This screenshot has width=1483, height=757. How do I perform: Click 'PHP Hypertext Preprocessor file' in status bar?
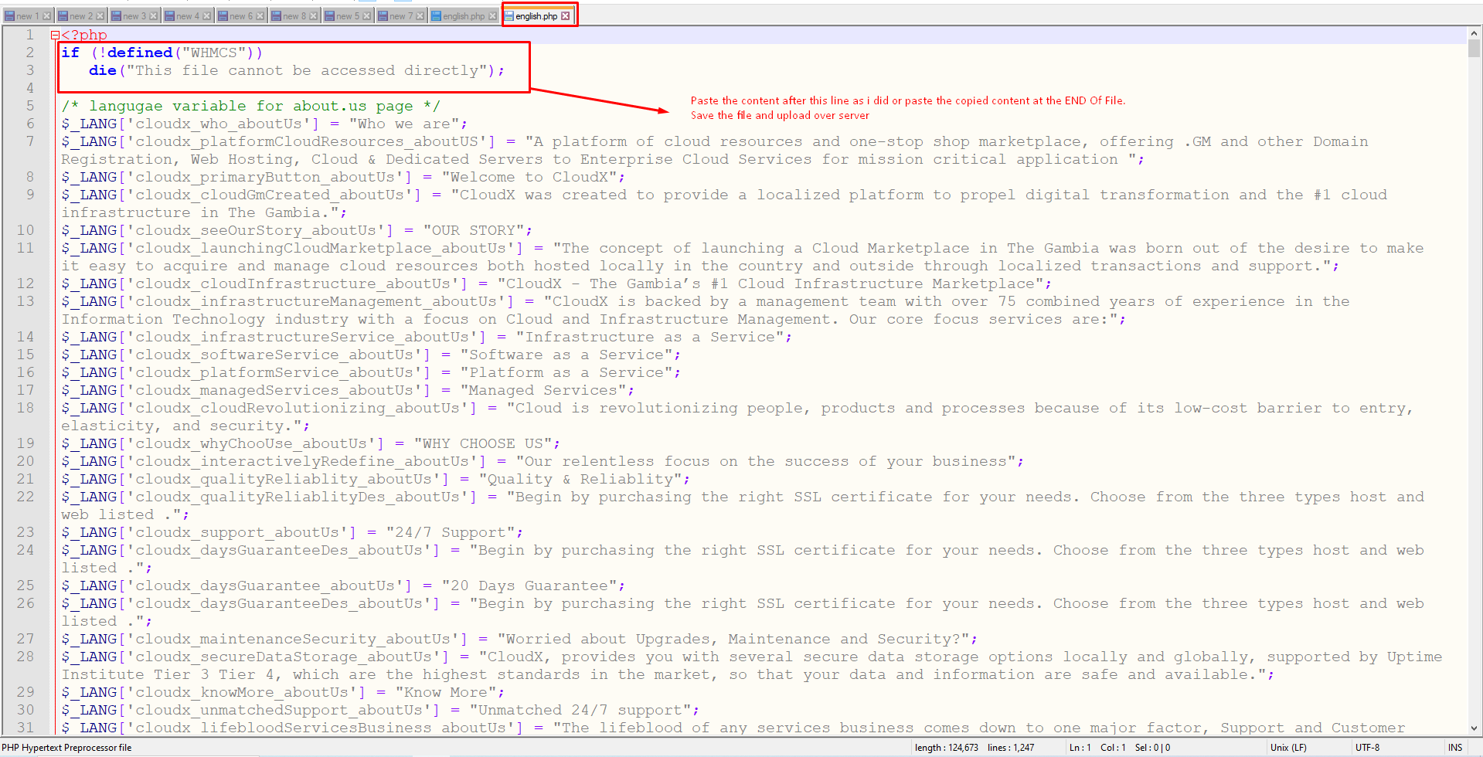(67, 748)
